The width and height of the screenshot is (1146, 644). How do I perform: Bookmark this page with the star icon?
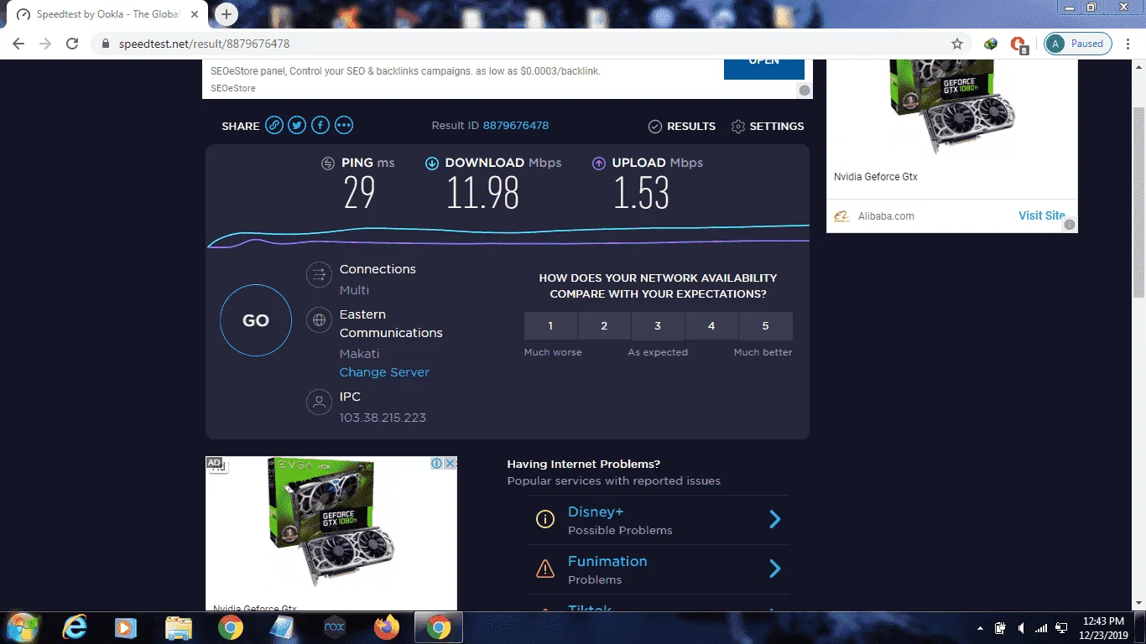(957, 44)
